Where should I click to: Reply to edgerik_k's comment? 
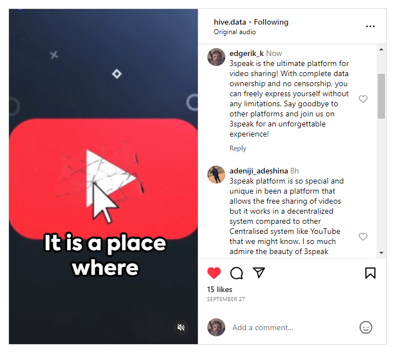click(x=238, y=148)
